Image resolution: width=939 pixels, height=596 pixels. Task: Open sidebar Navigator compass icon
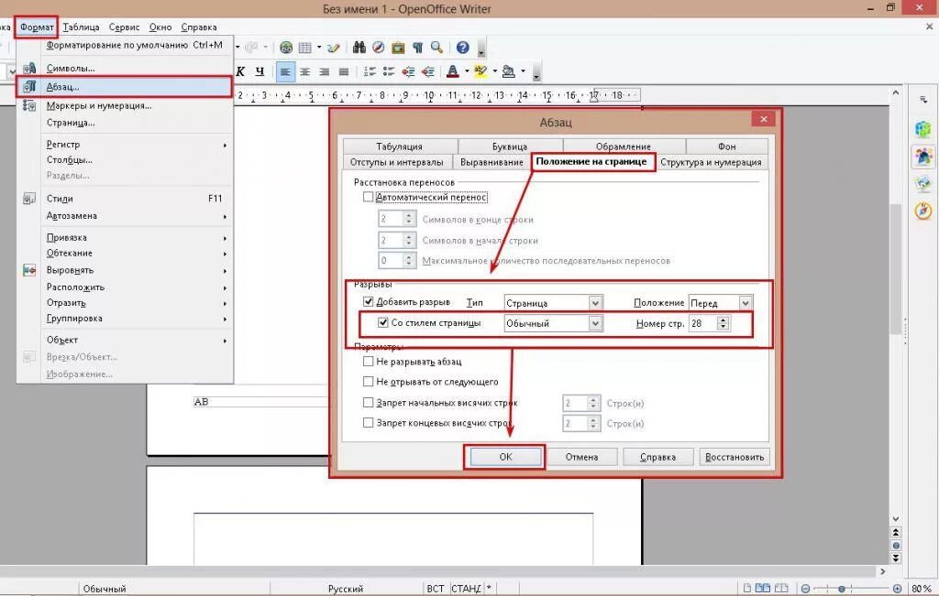pos(922,211)
